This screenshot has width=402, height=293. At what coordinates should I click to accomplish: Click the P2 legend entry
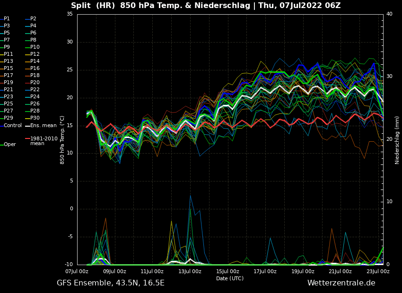33,19
